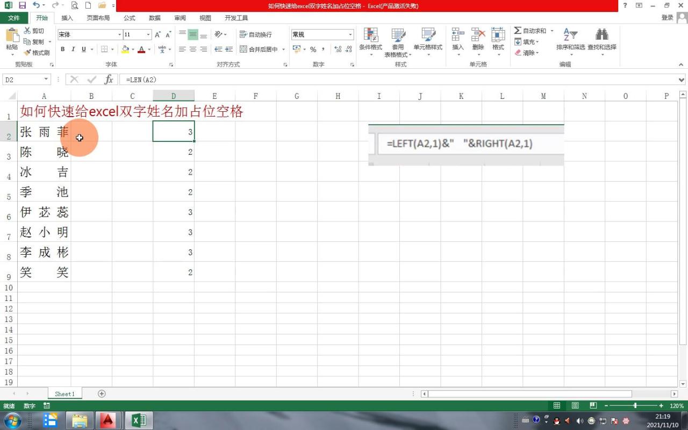The width and height of the screenshot is (688, 430).
Task: Decrease decimal places
Action: (348, 49)
